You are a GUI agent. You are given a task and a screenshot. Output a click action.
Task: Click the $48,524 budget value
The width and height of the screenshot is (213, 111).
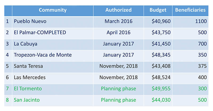(161, 77)
